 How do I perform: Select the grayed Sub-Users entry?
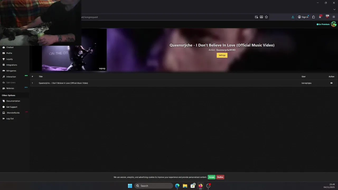tap(11, 83)
